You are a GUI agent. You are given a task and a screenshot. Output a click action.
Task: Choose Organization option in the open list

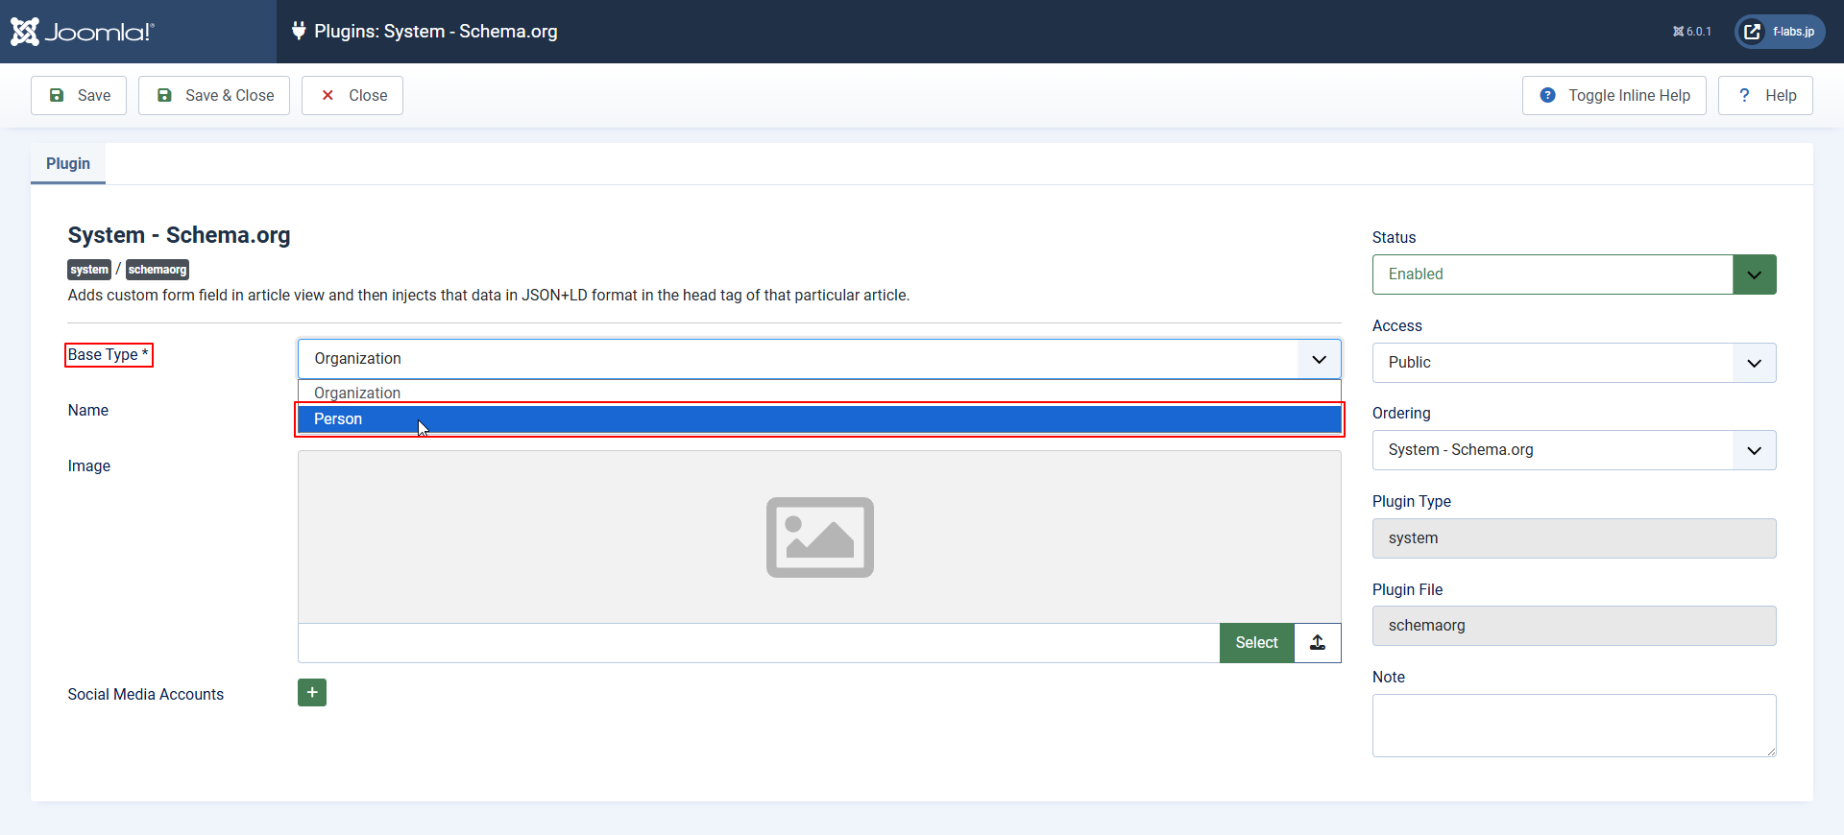point(818,393)
